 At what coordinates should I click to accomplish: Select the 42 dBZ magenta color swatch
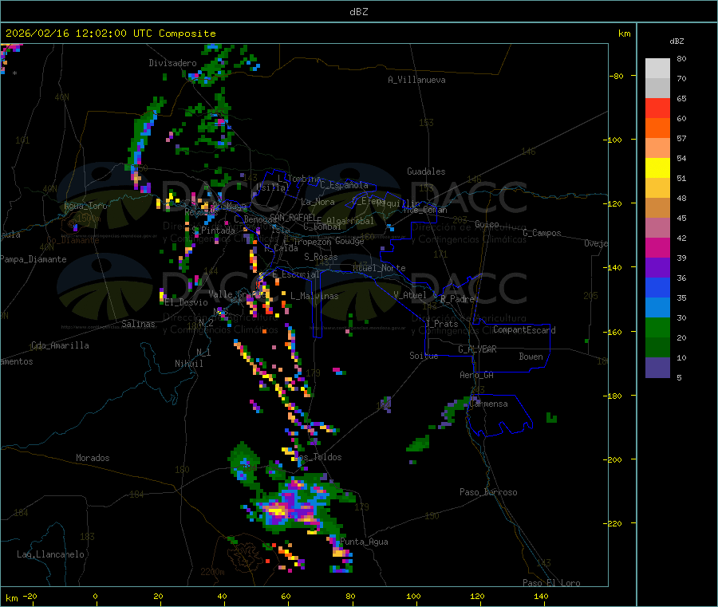point(657,247)
